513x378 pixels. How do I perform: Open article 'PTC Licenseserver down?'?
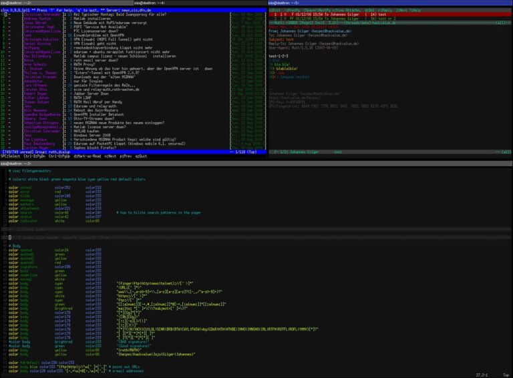pos(96,31)
